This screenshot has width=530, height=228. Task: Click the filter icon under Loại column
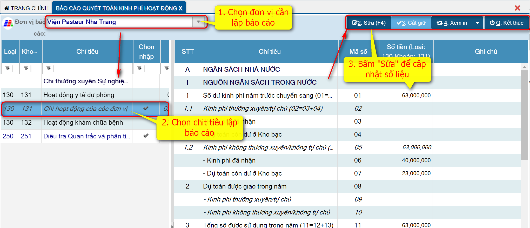click(8, 68)
